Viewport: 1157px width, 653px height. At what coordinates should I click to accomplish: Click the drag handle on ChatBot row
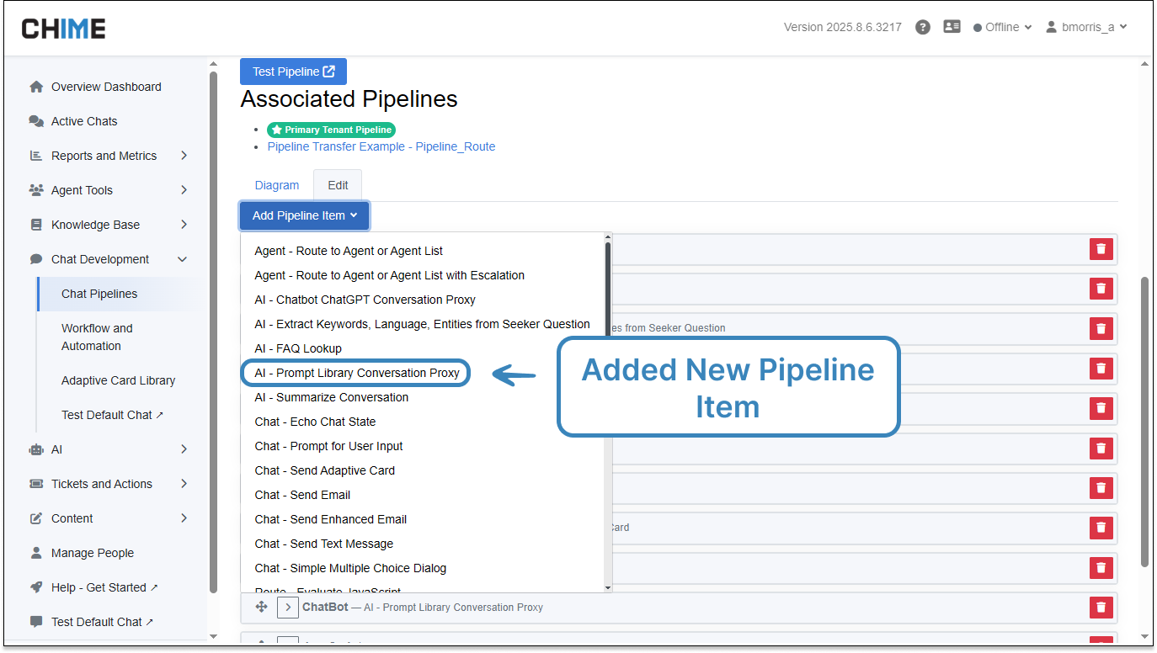(x=261, y=607)
